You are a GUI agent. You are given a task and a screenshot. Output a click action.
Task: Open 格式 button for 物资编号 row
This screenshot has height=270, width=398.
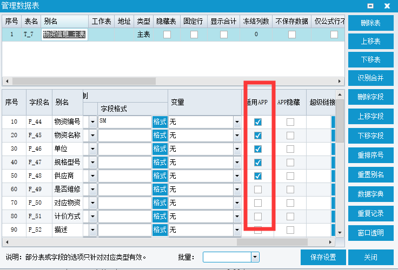pyautogui.click(x=160, y=122)
